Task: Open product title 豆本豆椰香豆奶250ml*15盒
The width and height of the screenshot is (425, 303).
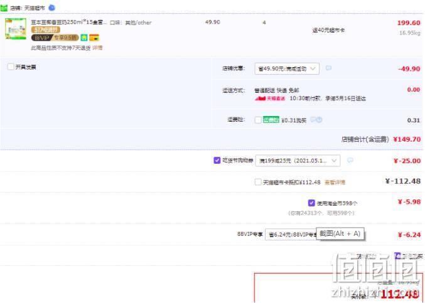Action: (69, 22)
